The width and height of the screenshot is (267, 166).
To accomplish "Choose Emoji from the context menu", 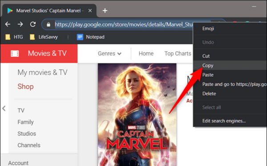I will coord(230,28).
